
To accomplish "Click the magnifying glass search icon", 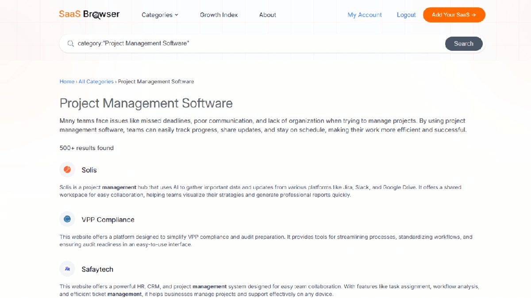I will (x=70, y=43).
